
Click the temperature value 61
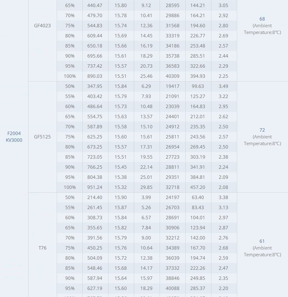[262, 241]
